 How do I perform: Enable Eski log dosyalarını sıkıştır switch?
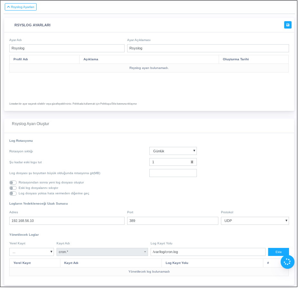click(13, 188)
